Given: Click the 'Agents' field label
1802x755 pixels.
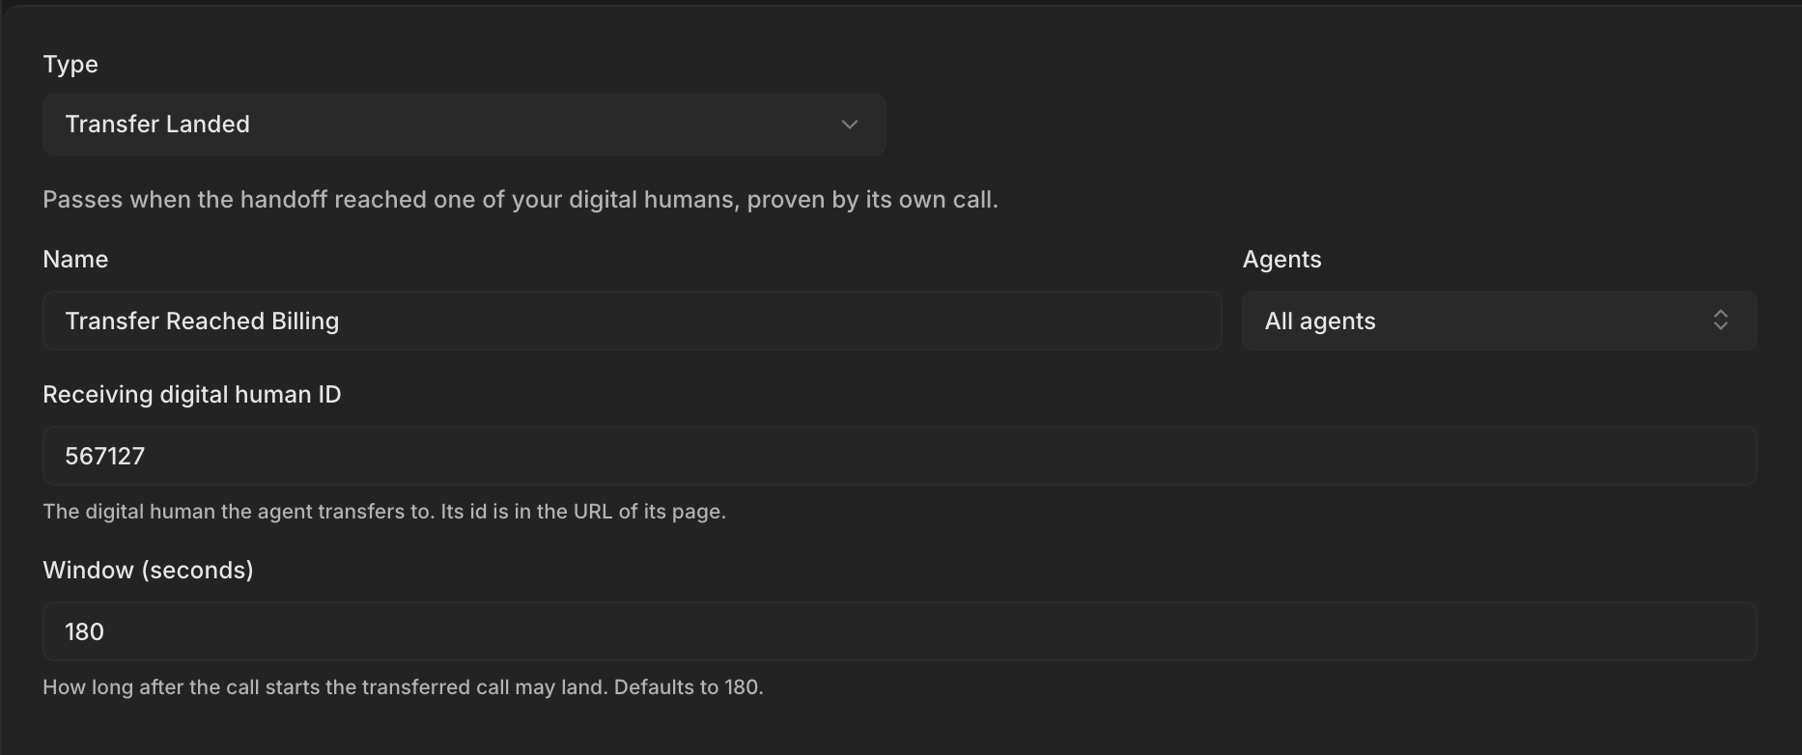Looking at the screenshot, I should click(1281, 260).
